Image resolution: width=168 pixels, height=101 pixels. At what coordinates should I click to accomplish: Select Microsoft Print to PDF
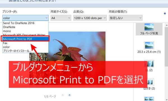(x=25, y=39)
